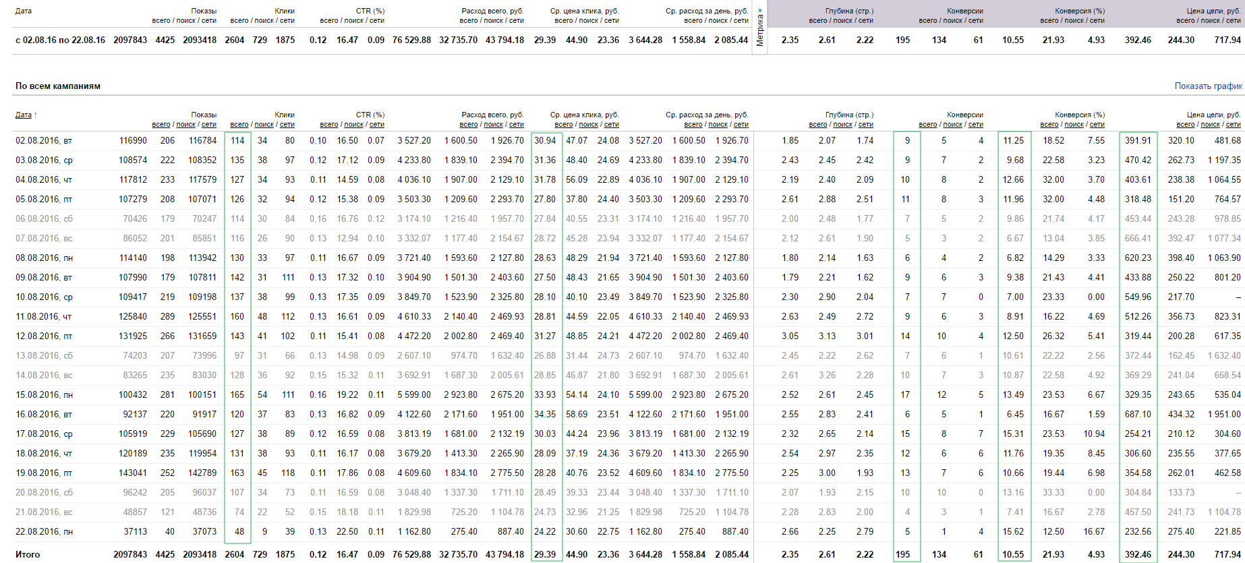
Task: Sort by Глубина (стр.) всего link, campaigns table
Action: (818, 125)
